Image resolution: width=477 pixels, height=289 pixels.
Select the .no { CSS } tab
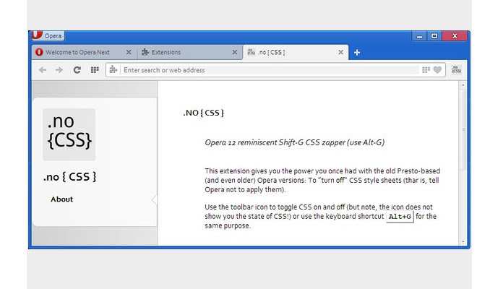point(296,52)
